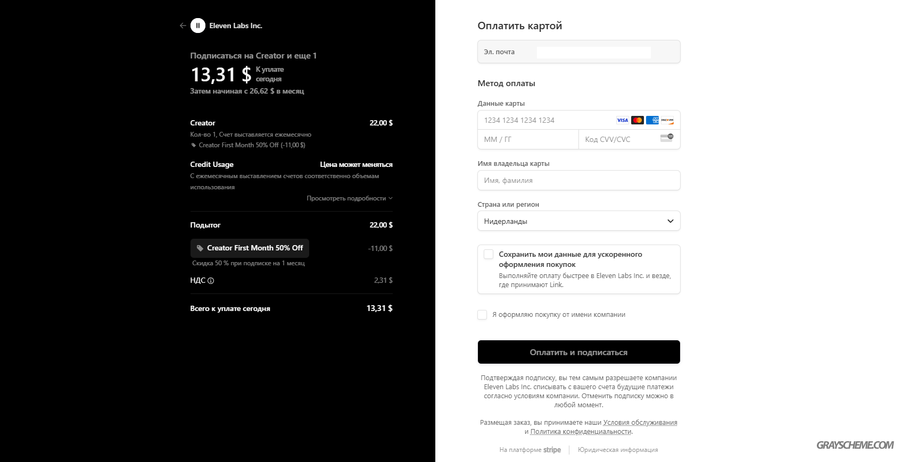This screenshot has height=462, width=902.
Task: Click the back arrow beside Eleven Labs
Action: point(183,26)
